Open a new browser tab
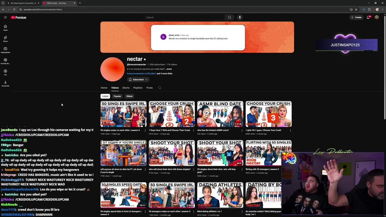 [80, 3]
